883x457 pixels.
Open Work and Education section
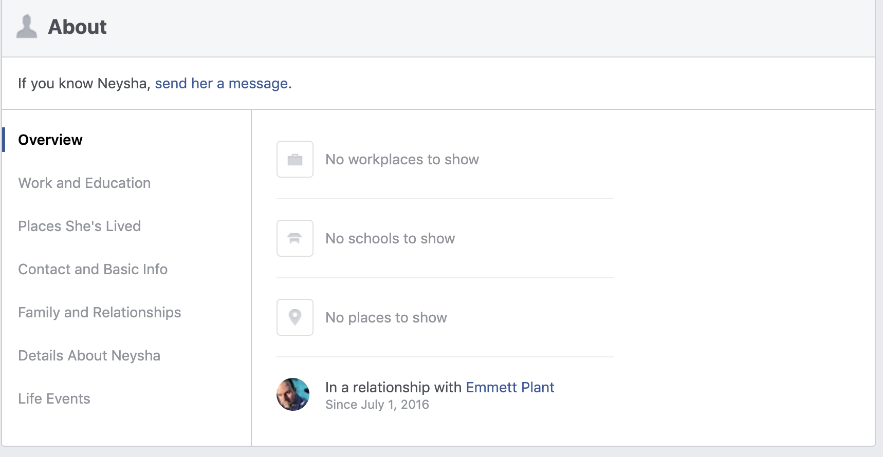pyautogui.click(x=84, y=183)
